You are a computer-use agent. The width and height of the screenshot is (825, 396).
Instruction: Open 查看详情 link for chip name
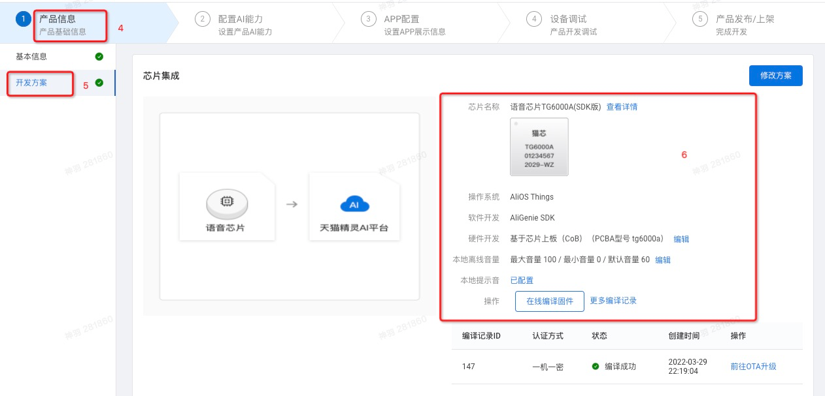point(622,107)
